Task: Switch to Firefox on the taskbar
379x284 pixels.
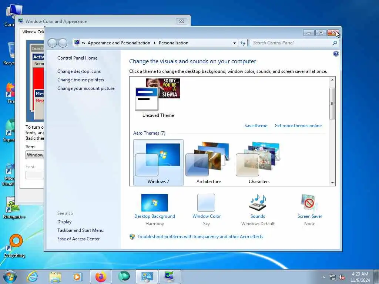Action: (101, 277)
